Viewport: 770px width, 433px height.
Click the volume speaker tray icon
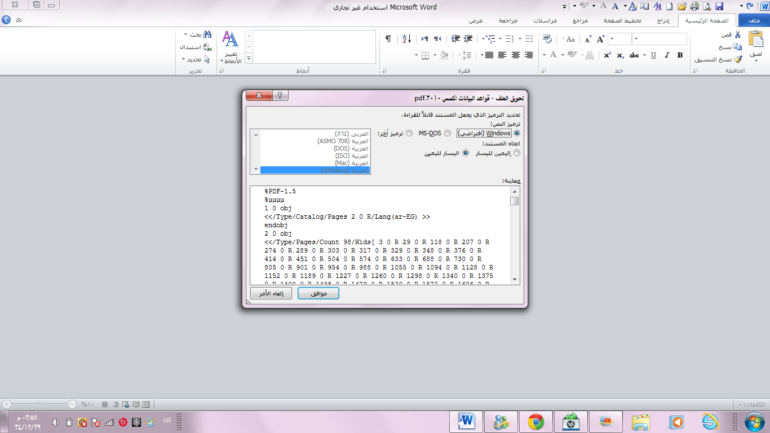point(56,422)
